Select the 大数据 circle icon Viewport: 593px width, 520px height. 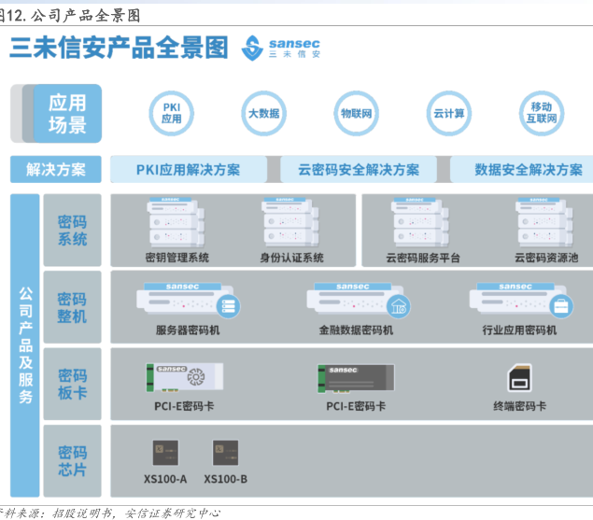263,114
